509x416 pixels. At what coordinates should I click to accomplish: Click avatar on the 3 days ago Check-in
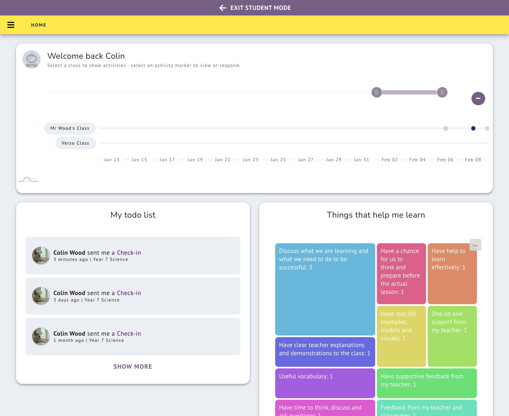(41, 296)
